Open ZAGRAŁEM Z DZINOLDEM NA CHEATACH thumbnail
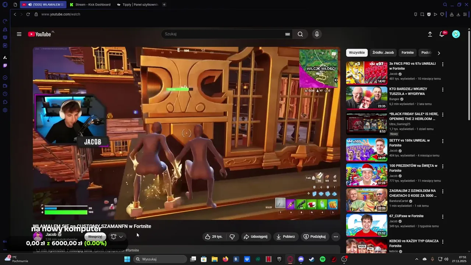 click(x=366, y=200)
